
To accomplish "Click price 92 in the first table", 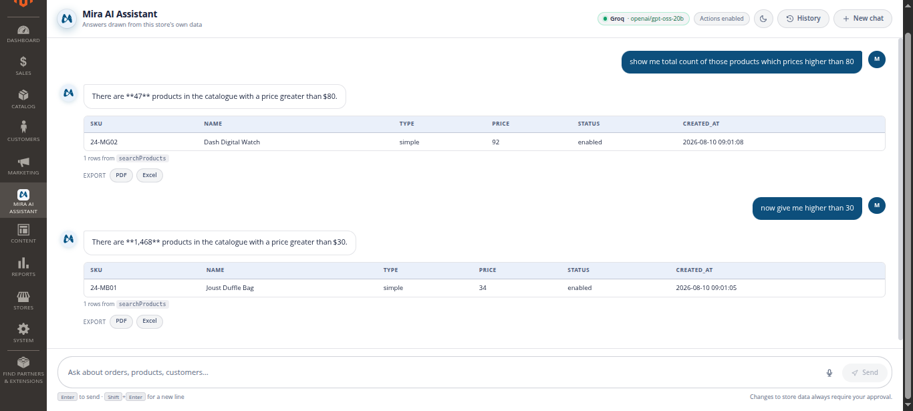I will coord(496,142).
